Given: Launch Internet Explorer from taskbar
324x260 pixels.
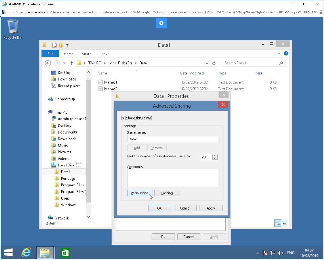Looking at the screenshot, I should (x=26, y=253).
